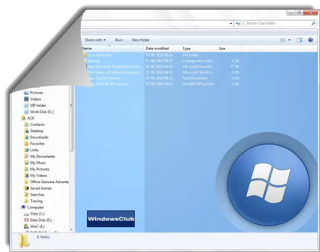Select the Computer node icon
Screen dimensions: 320x252
point(24,207)
